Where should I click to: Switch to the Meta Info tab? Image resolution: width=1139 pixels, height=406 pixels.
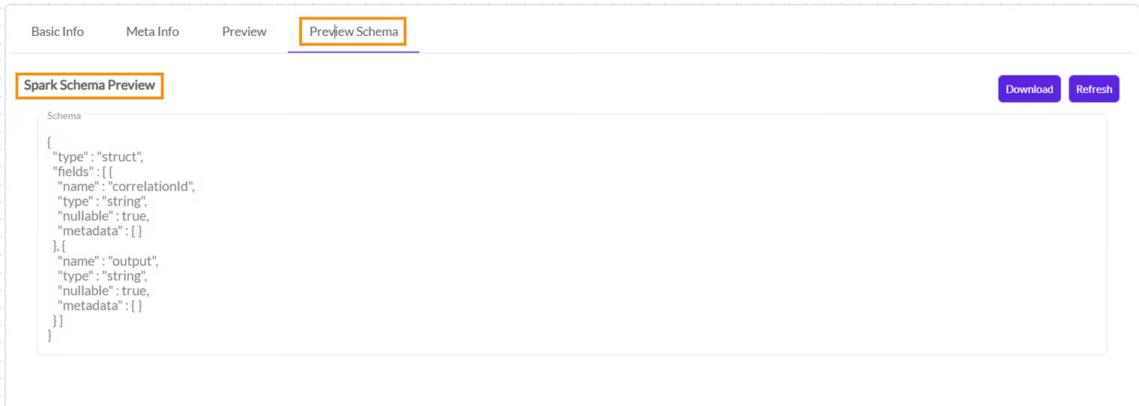[152, 31]
